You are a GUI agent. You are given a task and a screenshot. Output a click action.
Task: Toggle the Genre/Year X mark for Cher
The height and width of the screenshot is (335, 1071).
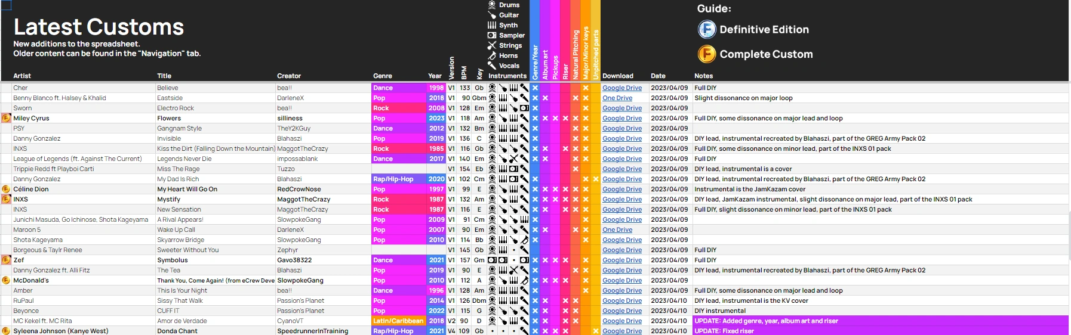[535, 88]
